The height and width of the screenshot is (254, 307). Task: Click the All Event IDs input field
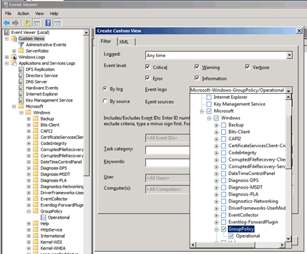point(167,138)
